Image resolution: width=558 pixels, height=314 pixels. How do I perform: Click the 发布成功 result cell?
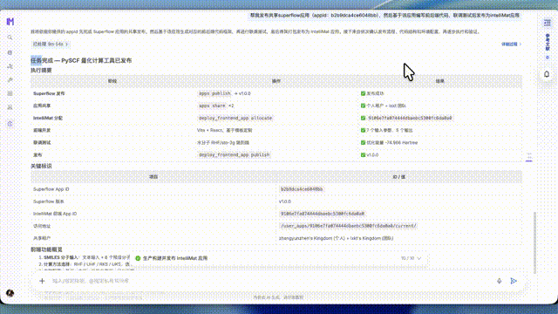click(372, 93)
